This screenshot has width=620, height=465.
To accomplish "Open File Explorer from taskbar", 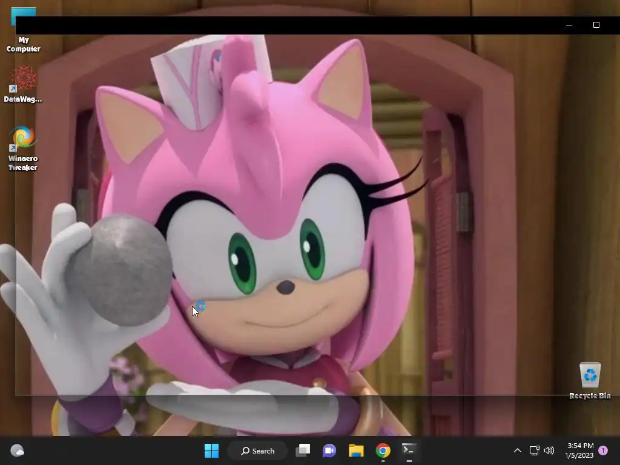I will [356, 450].
